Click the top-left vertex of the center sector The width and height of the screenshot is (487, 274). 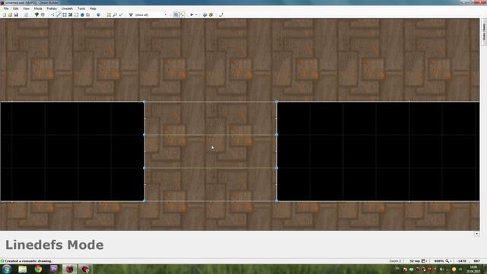click(x=145, y=101)
